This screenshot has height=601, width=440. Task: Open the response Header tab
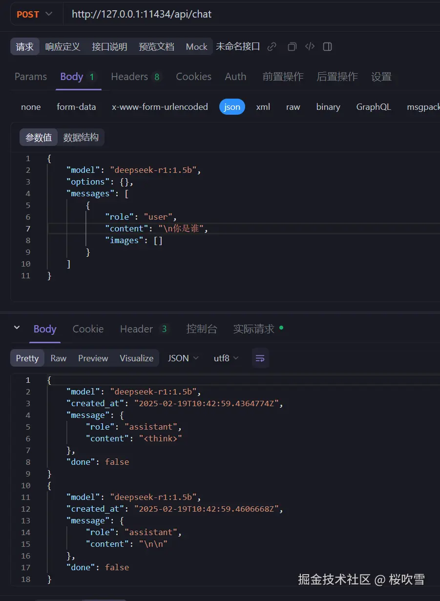click(x=145, y=329)
